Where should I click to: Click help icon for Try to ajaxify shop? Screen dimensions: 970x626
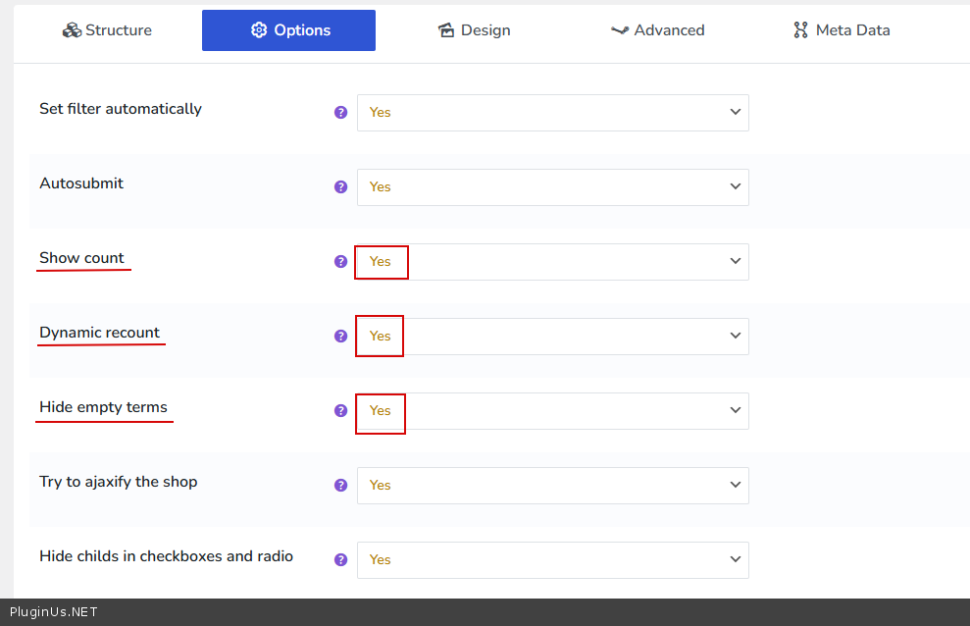point(340,486)
